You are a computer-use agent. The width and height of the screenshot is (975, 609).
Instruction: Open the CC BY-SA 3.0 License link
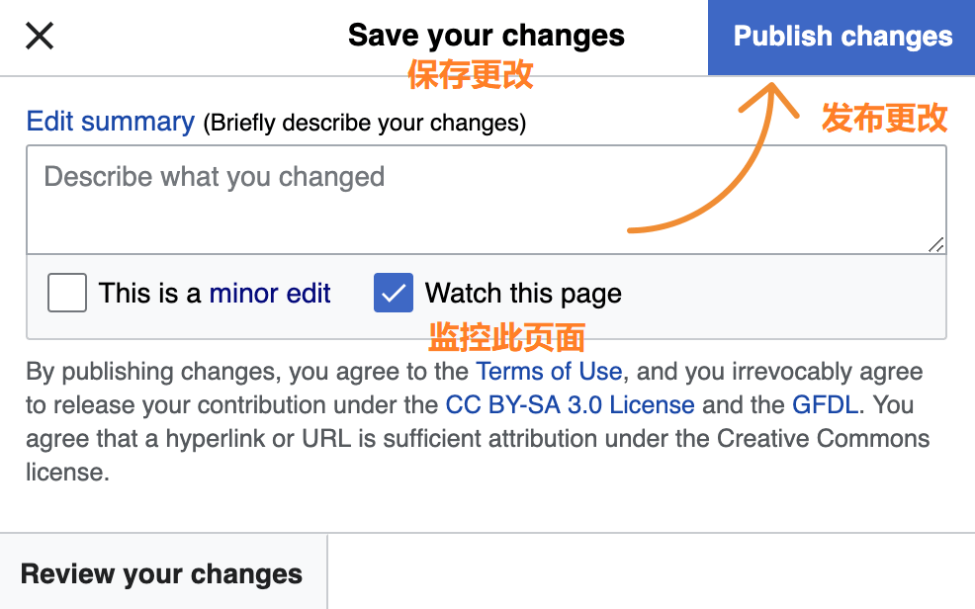[x=571, y=404]
